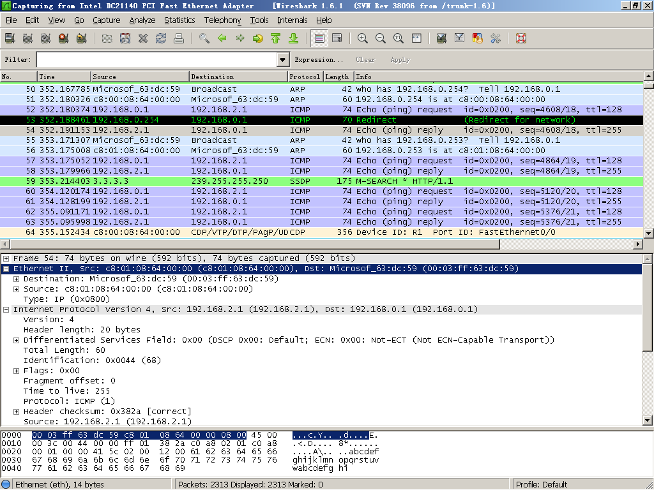Viewport: 654px width, 490px height.
Task: Open the Statistics menu
Action: (x=179, y=20)
